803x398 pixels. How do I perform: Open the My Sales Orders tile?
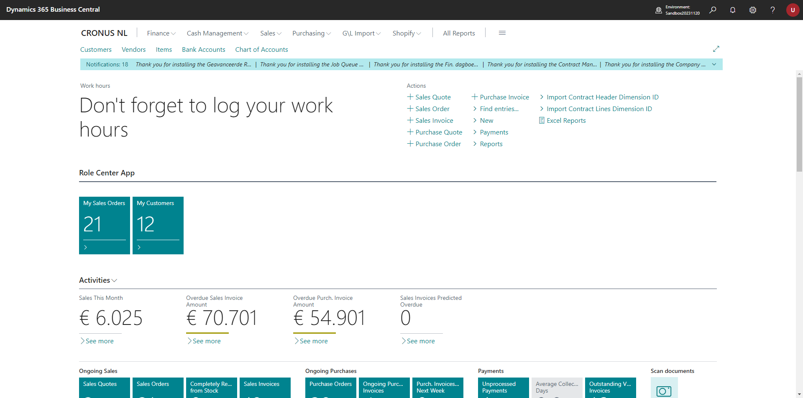tap(104, 225)
